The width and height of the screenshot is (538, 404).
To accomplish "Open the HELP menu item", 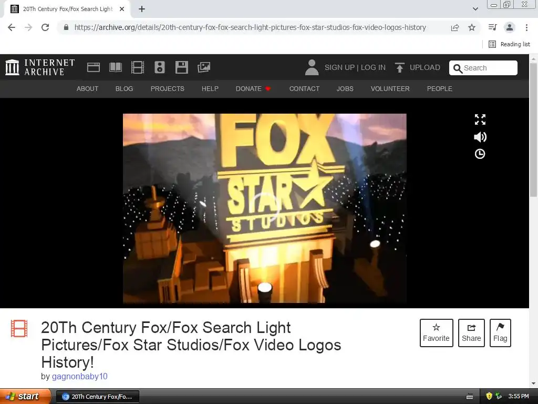I will pos(210,88).
